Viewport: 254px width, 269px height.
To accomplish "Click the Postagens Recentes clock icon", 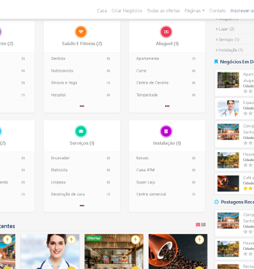I will 217,202.
